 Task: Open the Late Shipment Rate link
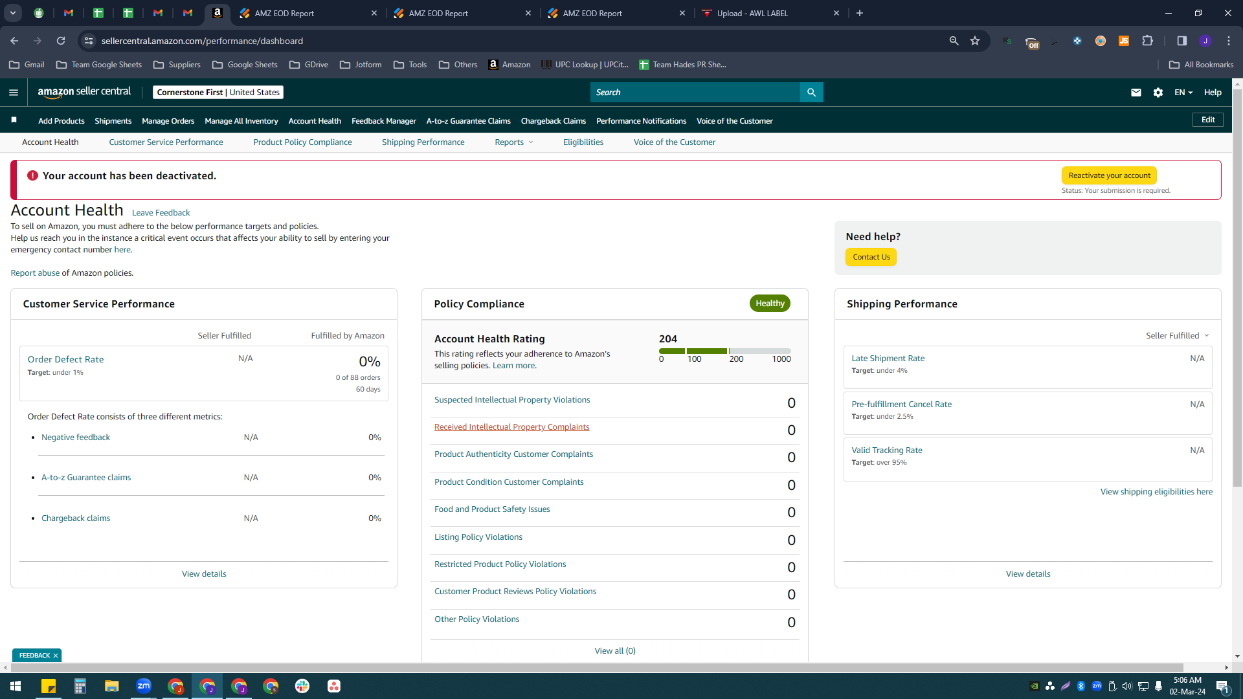click(888, 359)
